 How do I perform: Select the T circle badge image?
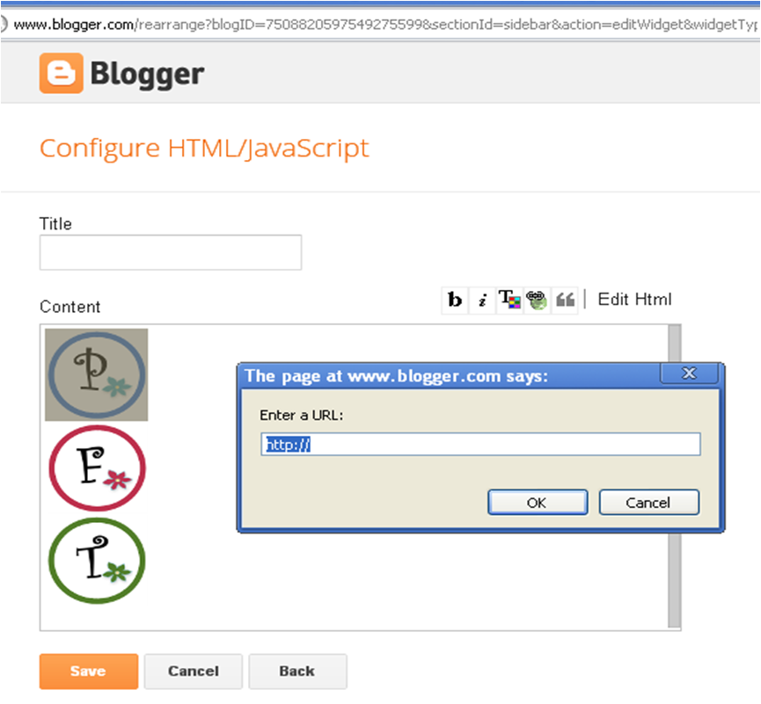pyautogui.click(x=97, y=561)
